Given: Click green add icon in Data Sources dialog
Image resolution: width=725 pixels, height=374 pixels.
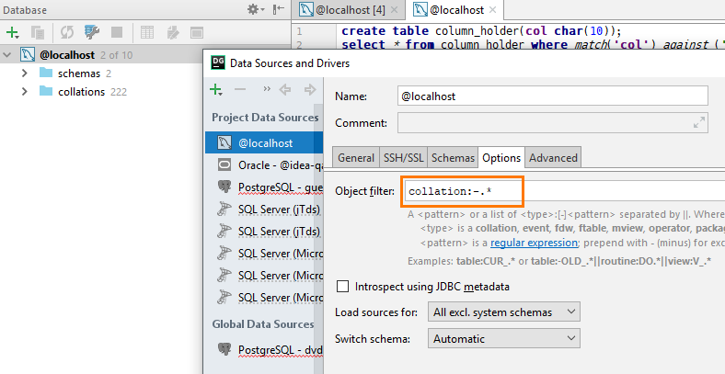Looking at the screenshot, I should [x=216, y=89].
